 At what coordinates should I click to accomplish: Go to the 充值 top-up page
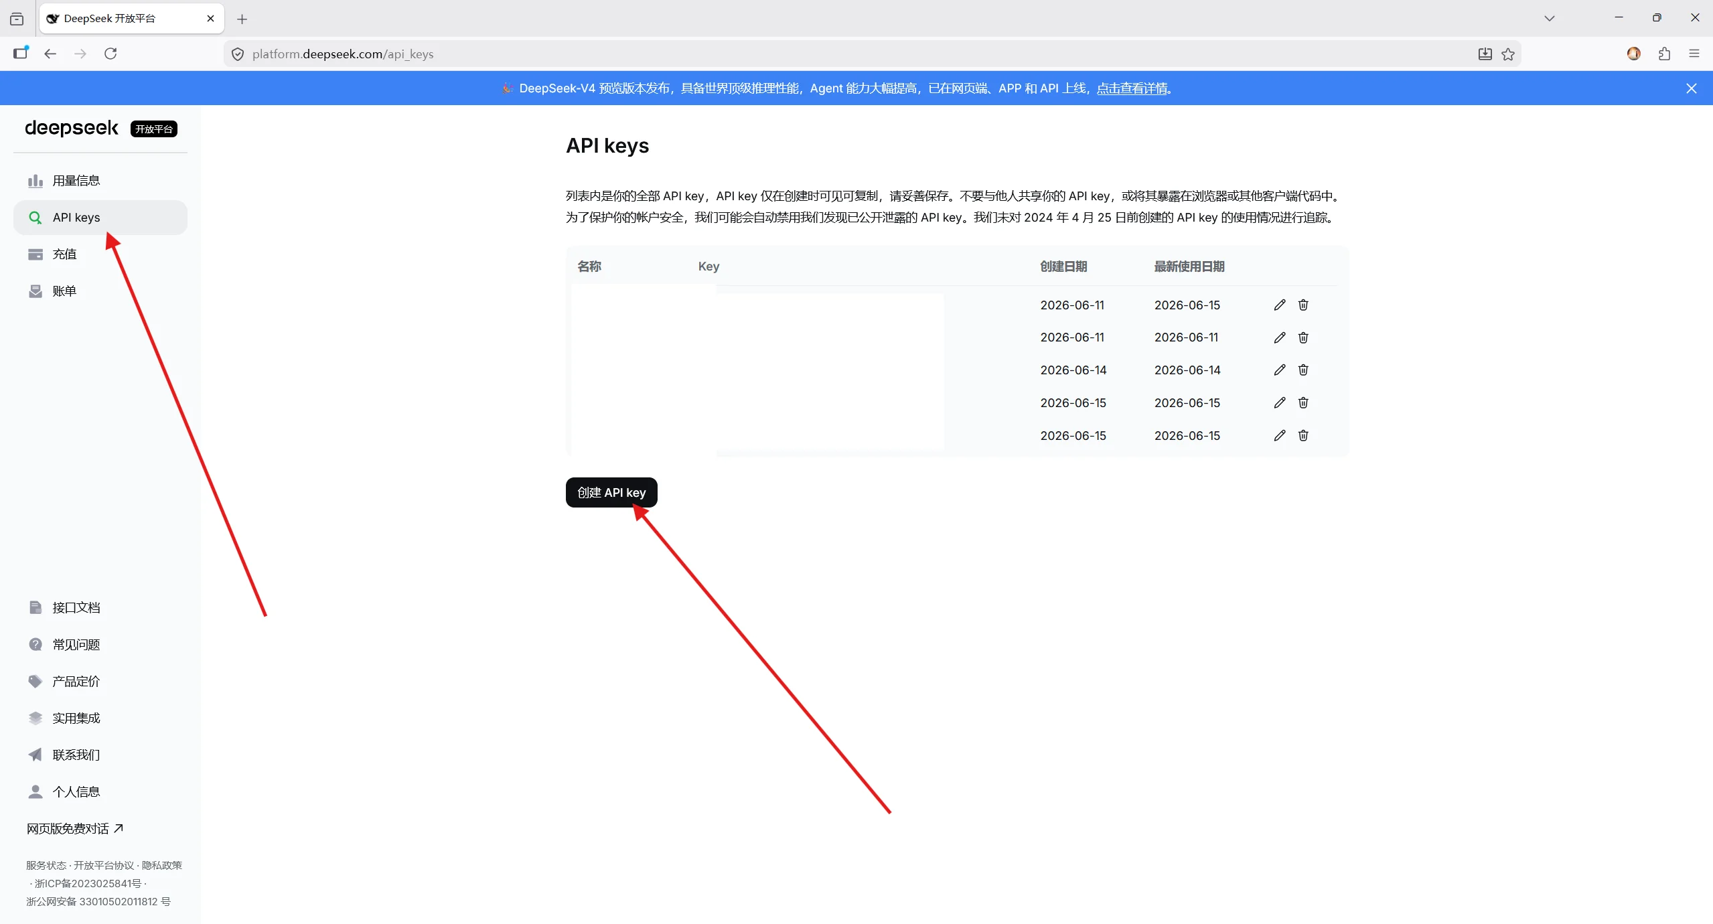tap(100, 254)
